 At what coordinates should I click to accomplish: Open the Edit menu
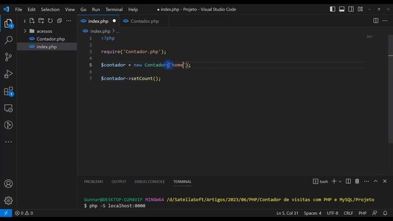pos(31,9)
